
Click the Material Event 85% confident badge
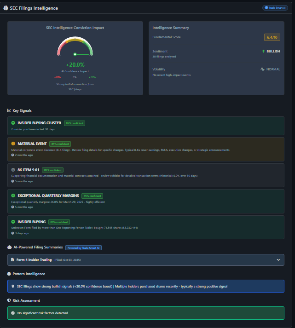(x=60, y=144)
